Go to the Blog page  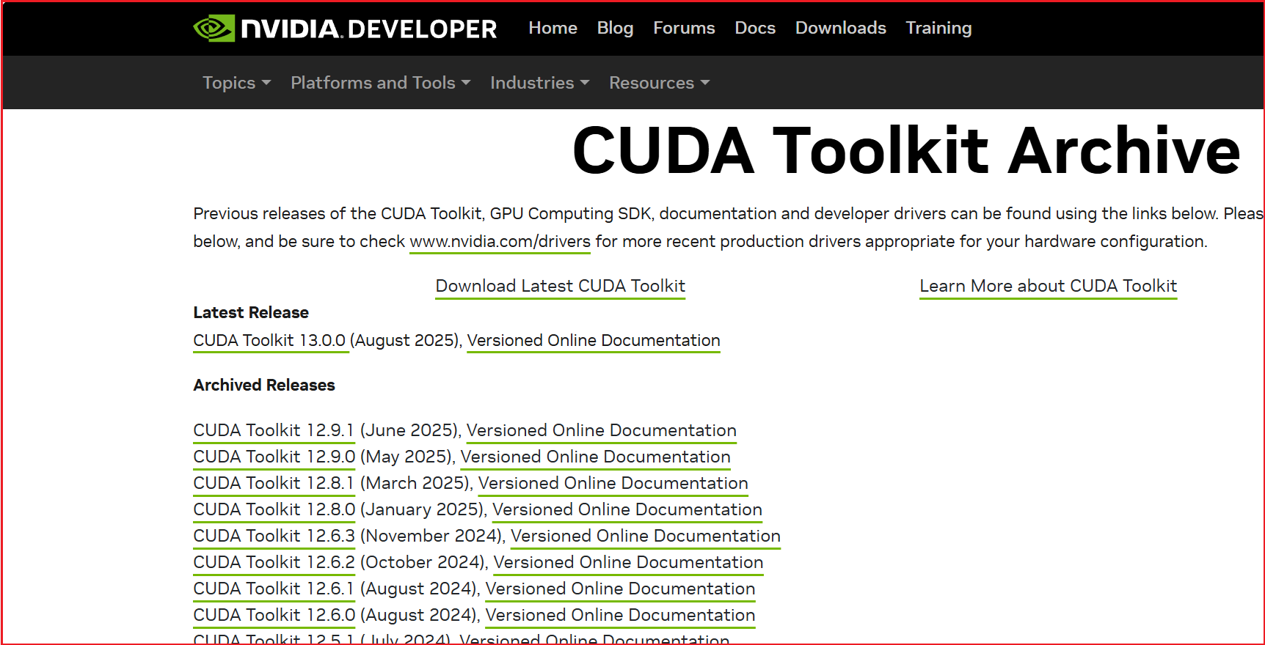615,28
